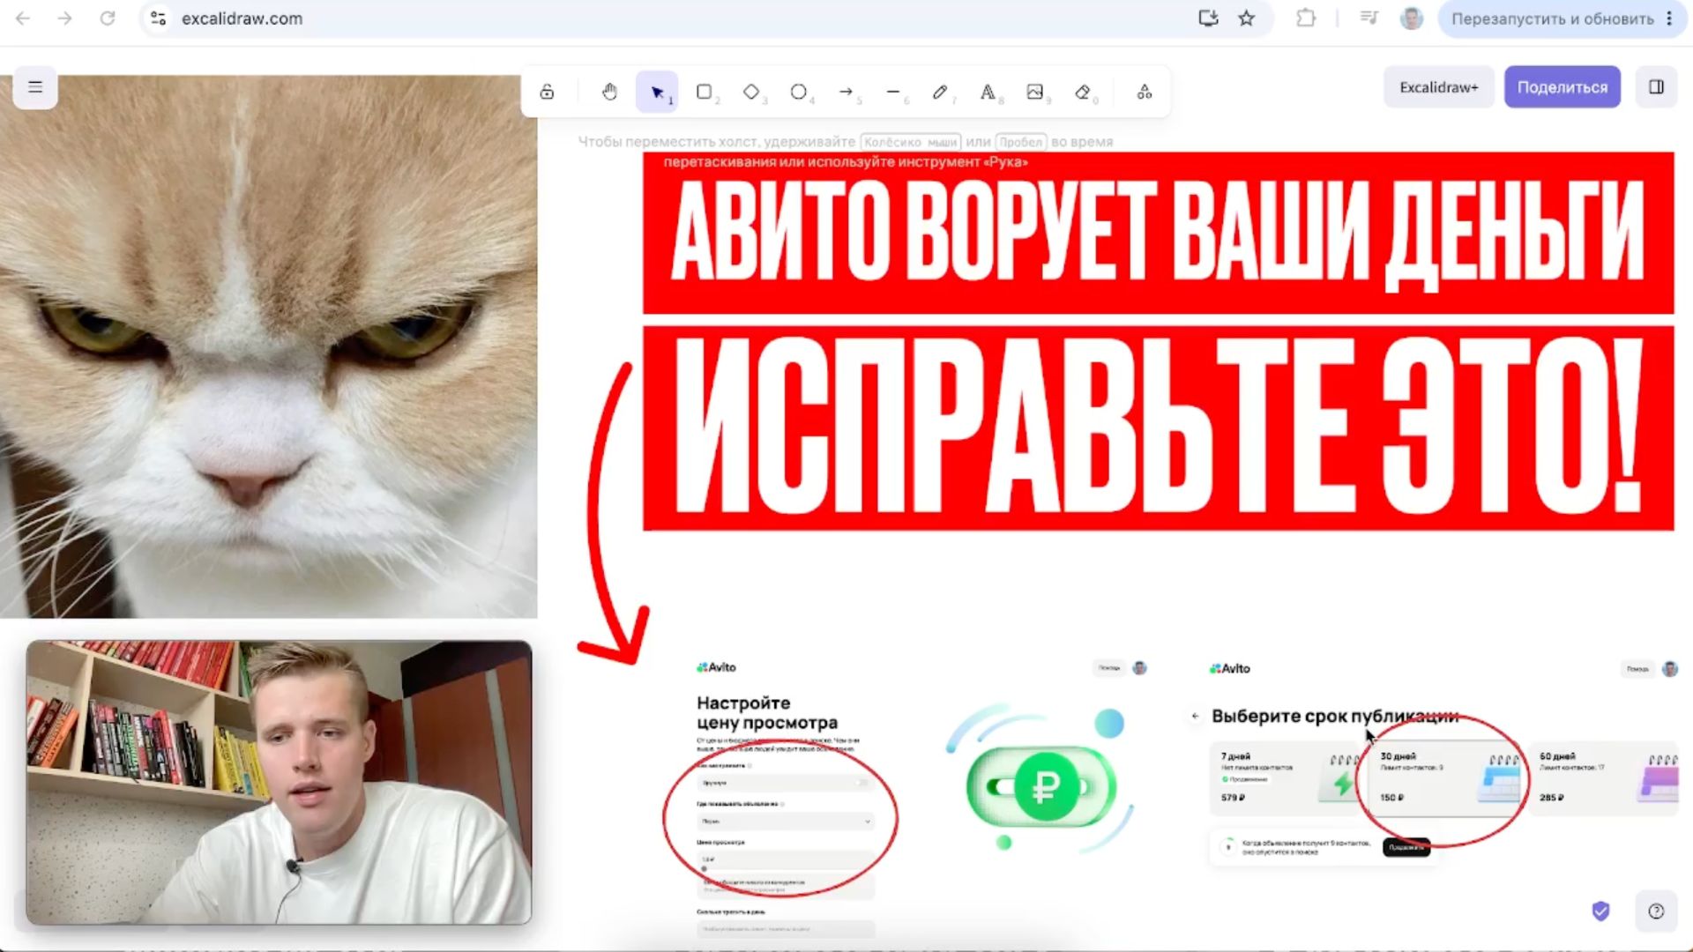Click the Настройте цену просмотра heading

tap(767, 712)
